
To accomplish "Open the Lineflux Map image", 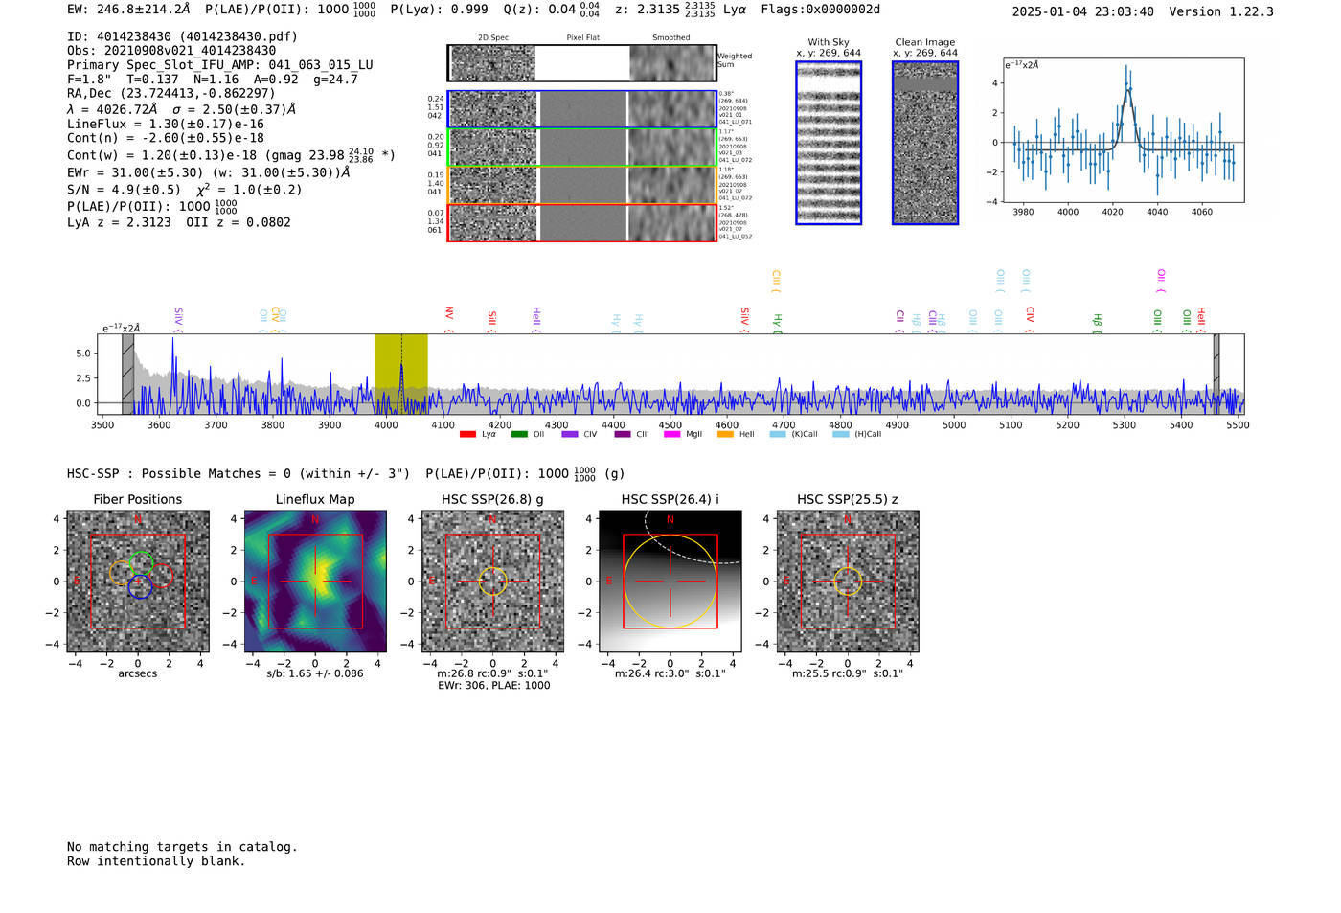I will [315, 582].
